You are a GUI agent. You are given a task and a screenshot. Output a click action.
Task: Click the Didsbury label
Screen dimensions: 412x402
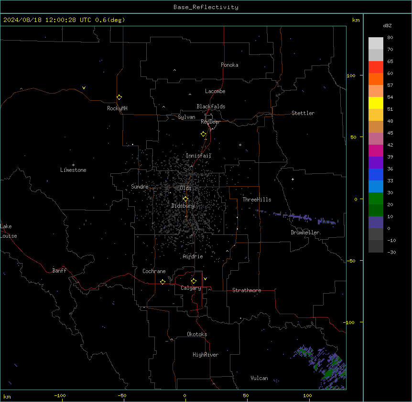[183, 206]
